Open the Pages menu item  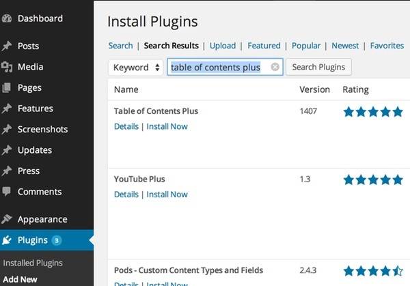pyautogui.click(x=29, y=88)
